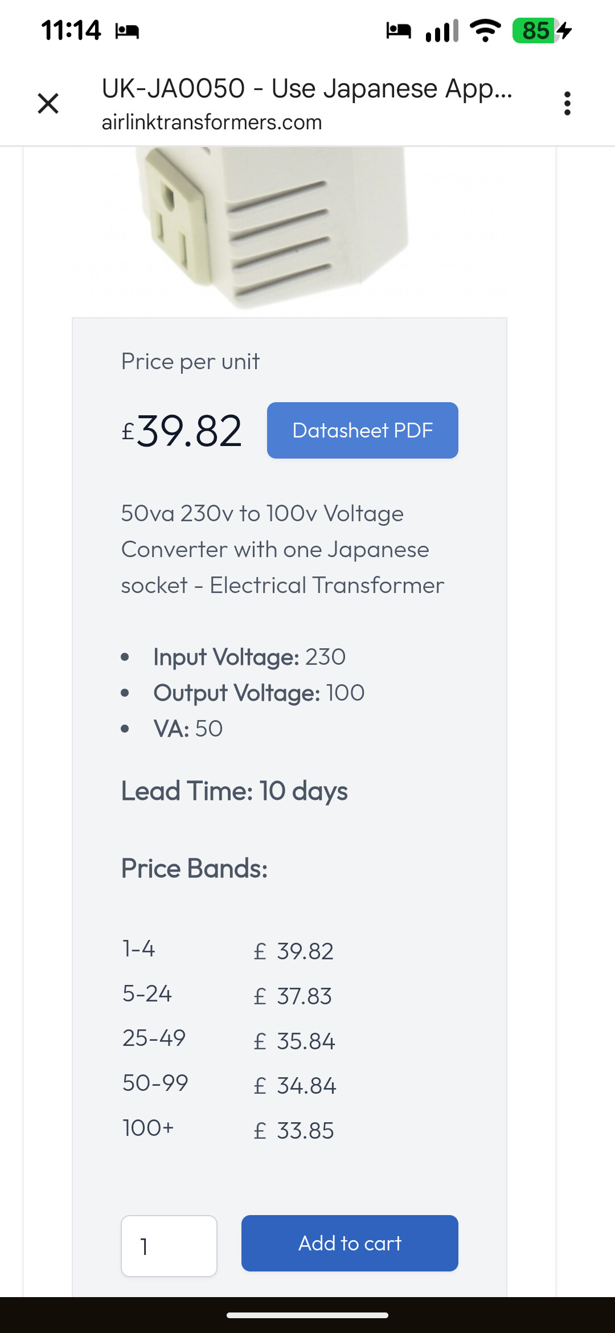This screenshot has height=1333, width=615.
Task: Tap the battery indicator in status bar
Action: tap(541, 31)
